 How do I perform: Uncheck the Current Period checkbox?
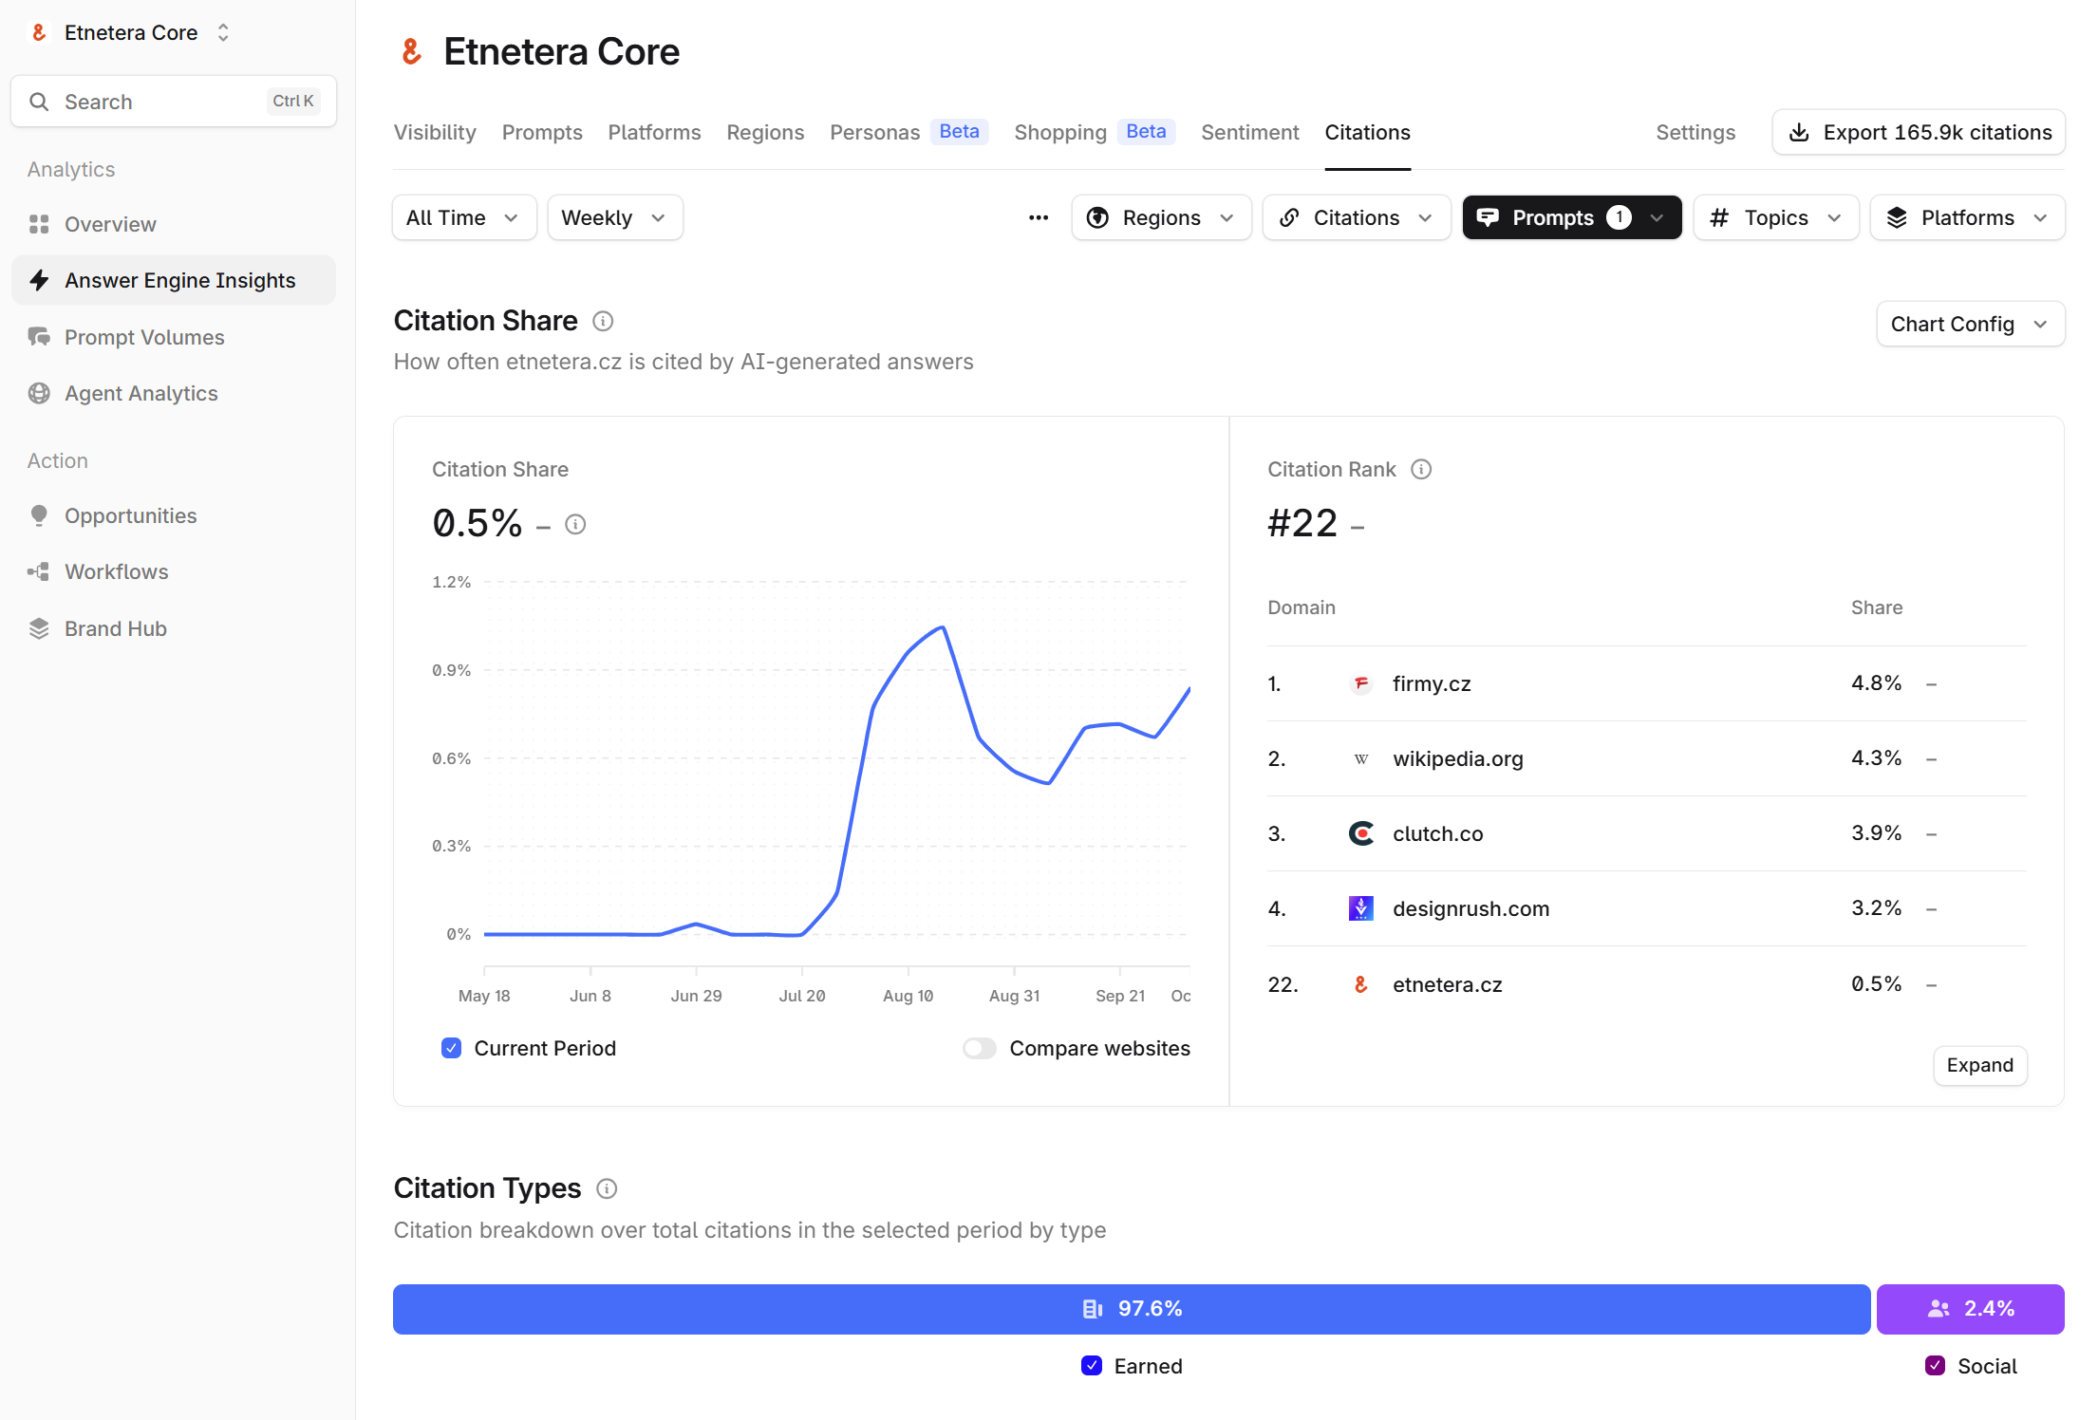click(x=452, y=1048)
